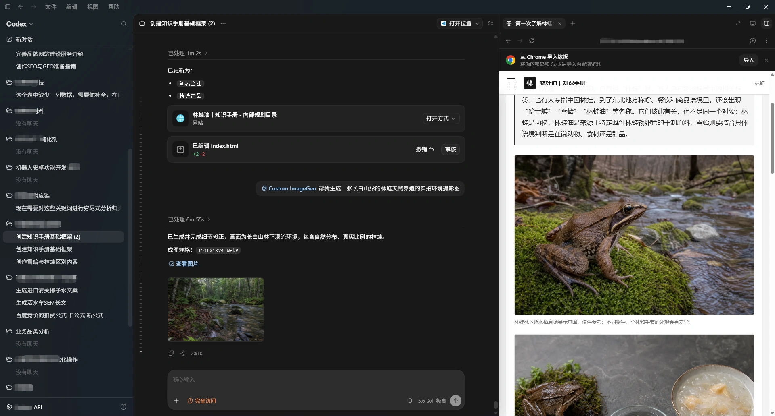Expand the 打开位置 dropdown
This screenshot has width=775, height=416.
(460, 23)
